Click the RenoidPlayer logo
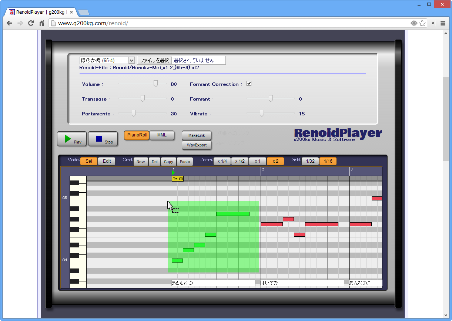Image resolution: width=452 pixels, height=321 pixels. point(338,134)
